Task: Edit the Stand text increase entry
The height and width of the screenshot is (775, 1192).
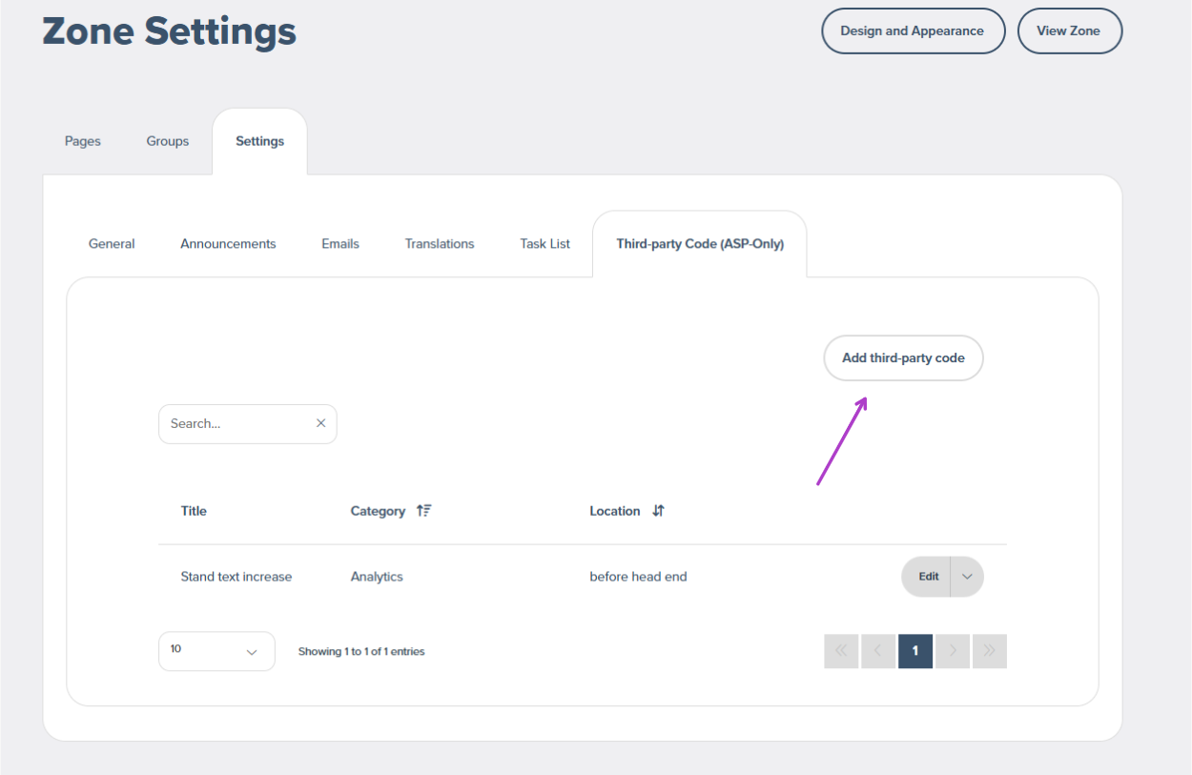Action: pos(927,576)
